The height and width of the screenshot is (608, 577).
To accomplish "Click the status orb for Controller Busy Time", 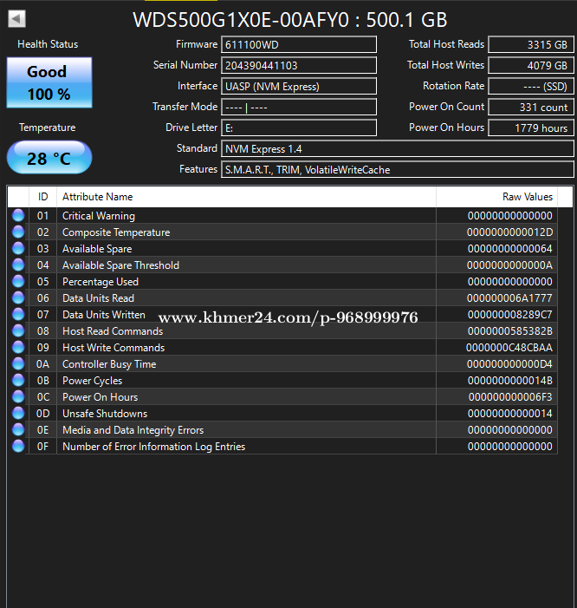I will tap(18, 363).
